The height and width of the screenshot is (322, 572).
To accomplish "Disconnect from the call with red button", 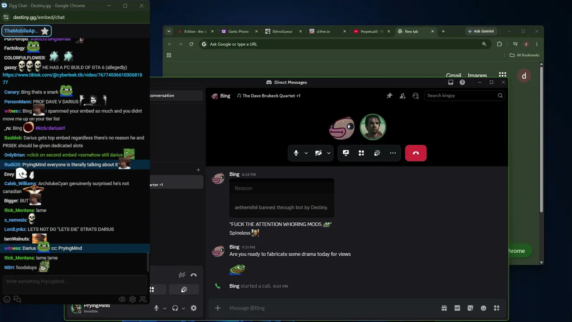I will (x=416, y=153).
